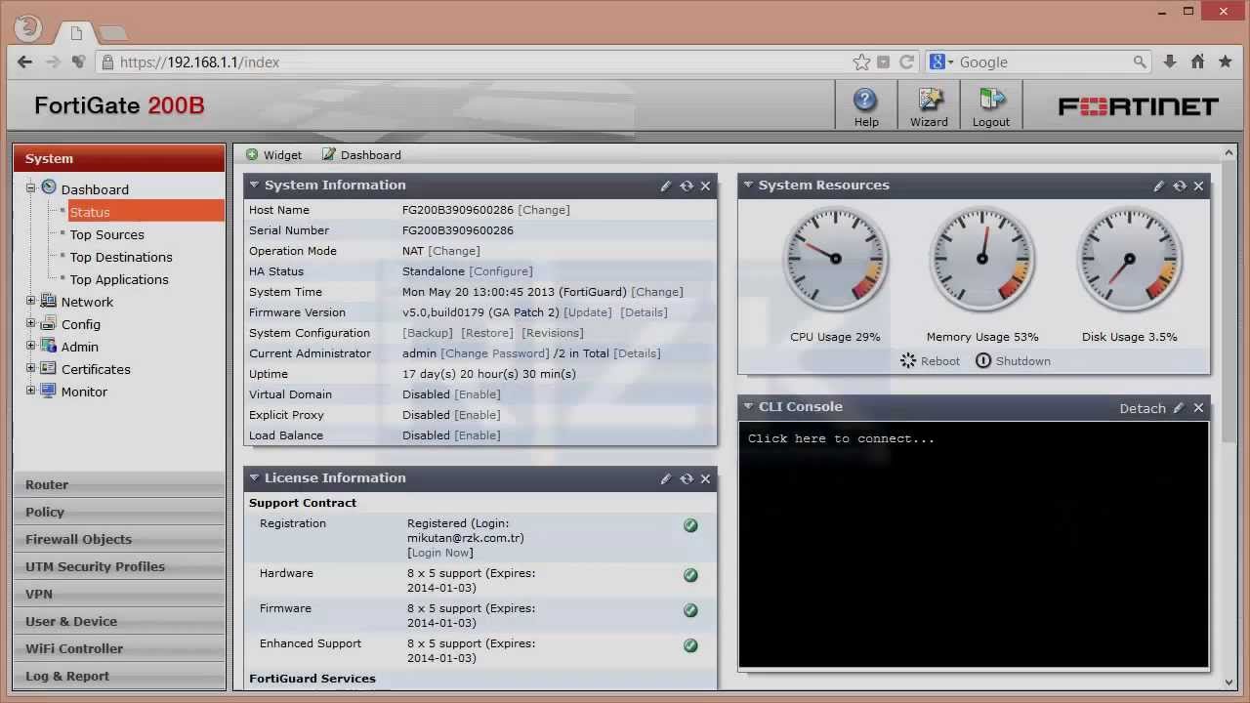Click Configure link for HA Status

pyautogui.click(x=501, y=271)
